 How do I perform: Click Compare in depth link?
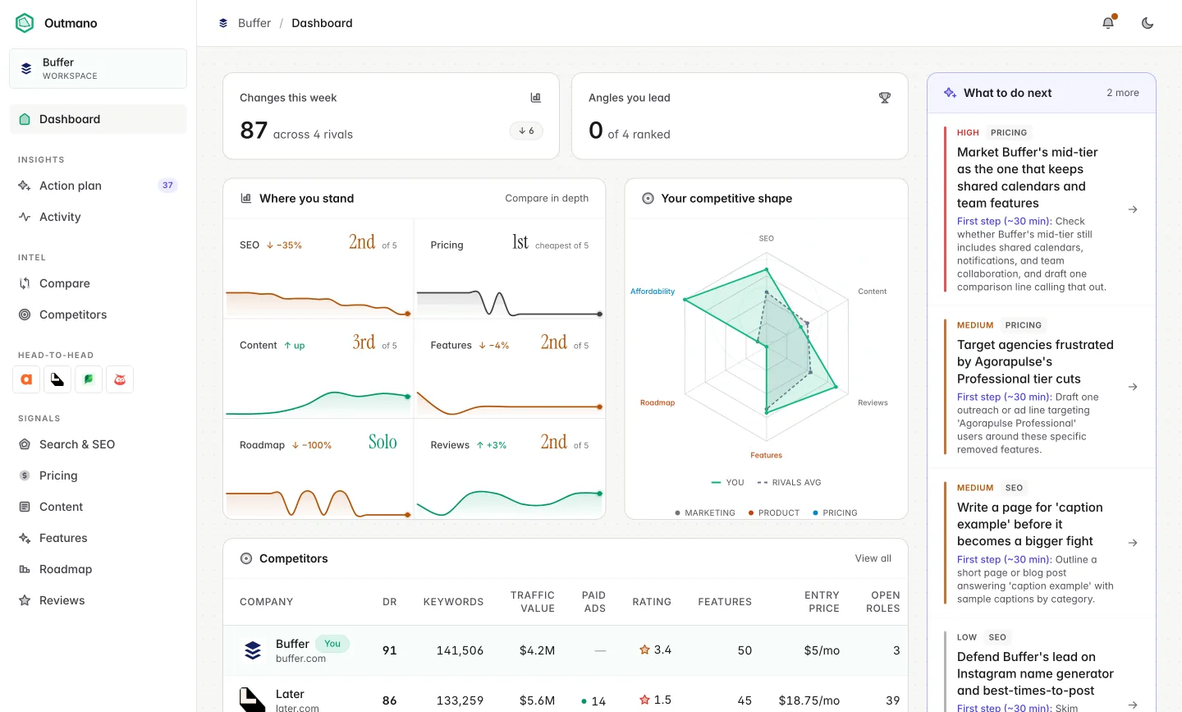[547, 198]
